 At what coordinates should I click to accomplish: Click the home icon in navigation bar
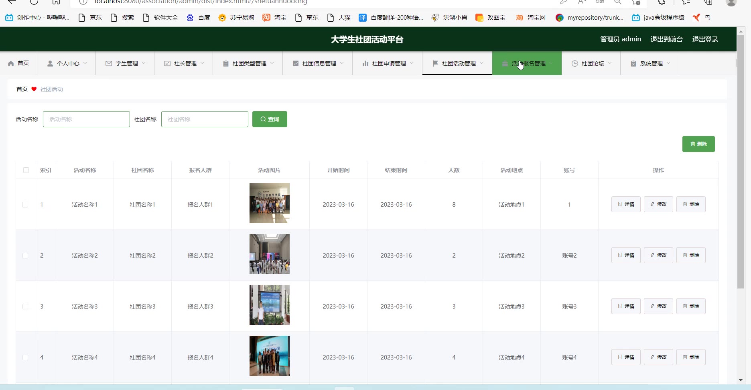coord(11,63)
